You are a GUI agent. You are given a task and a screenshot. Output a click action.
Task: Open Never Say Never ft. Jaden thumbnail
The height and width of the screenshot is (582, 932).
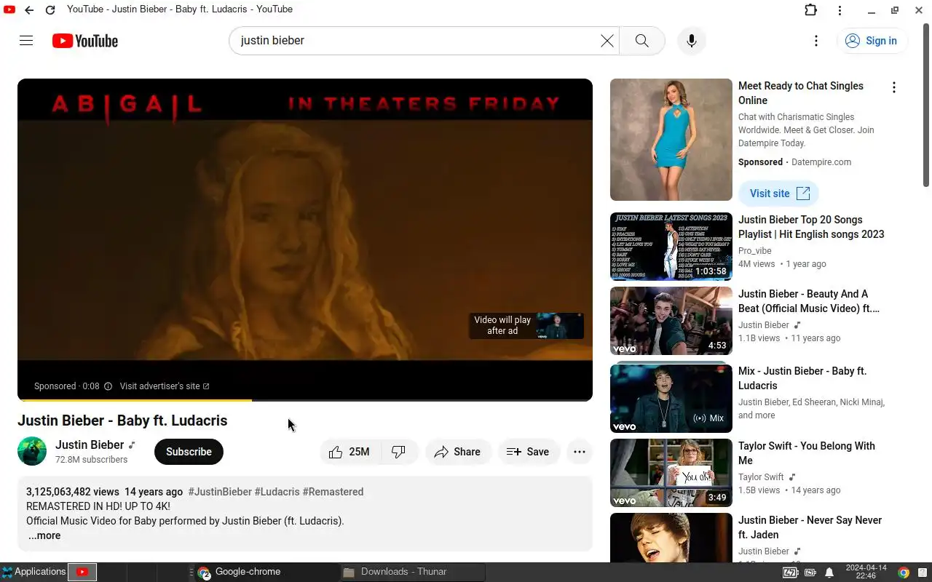coord(671,538)
